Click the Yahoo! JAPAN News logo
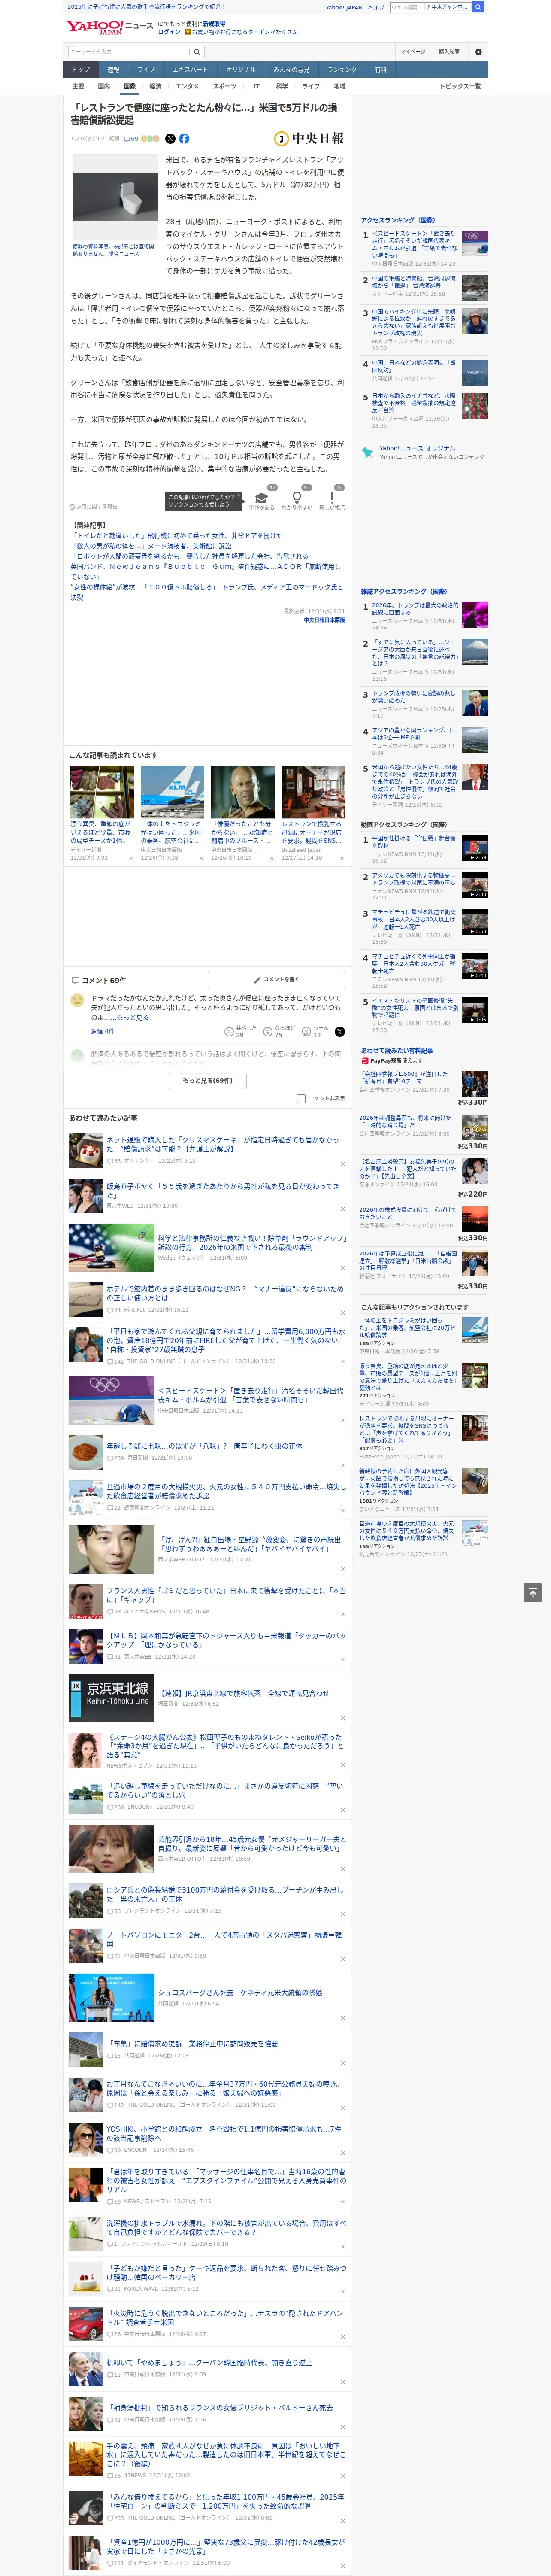This screenshot has width=551, height=2576. tap(109, 27)
